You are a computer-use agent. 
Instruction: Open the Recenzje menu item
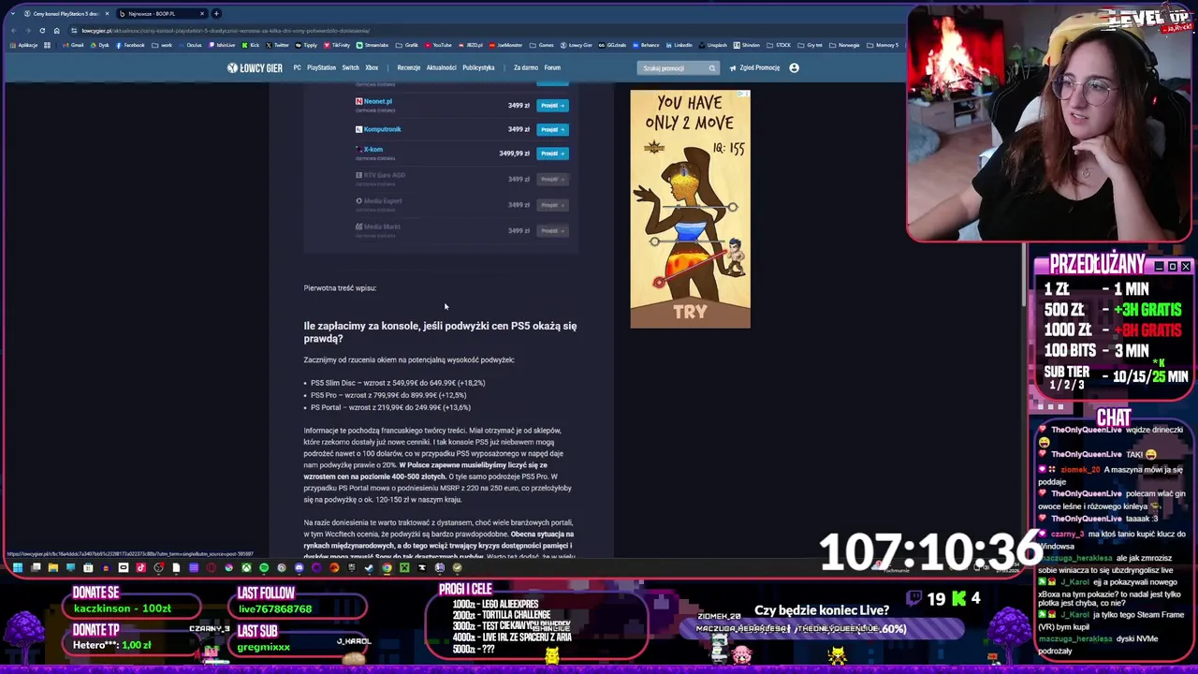pyautogui.click(x=408, y=67)
